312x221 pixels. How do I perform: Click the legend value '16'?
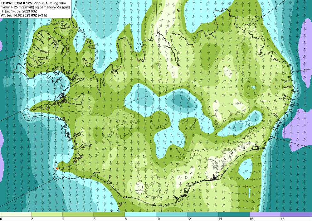click(x=251, y=219)
